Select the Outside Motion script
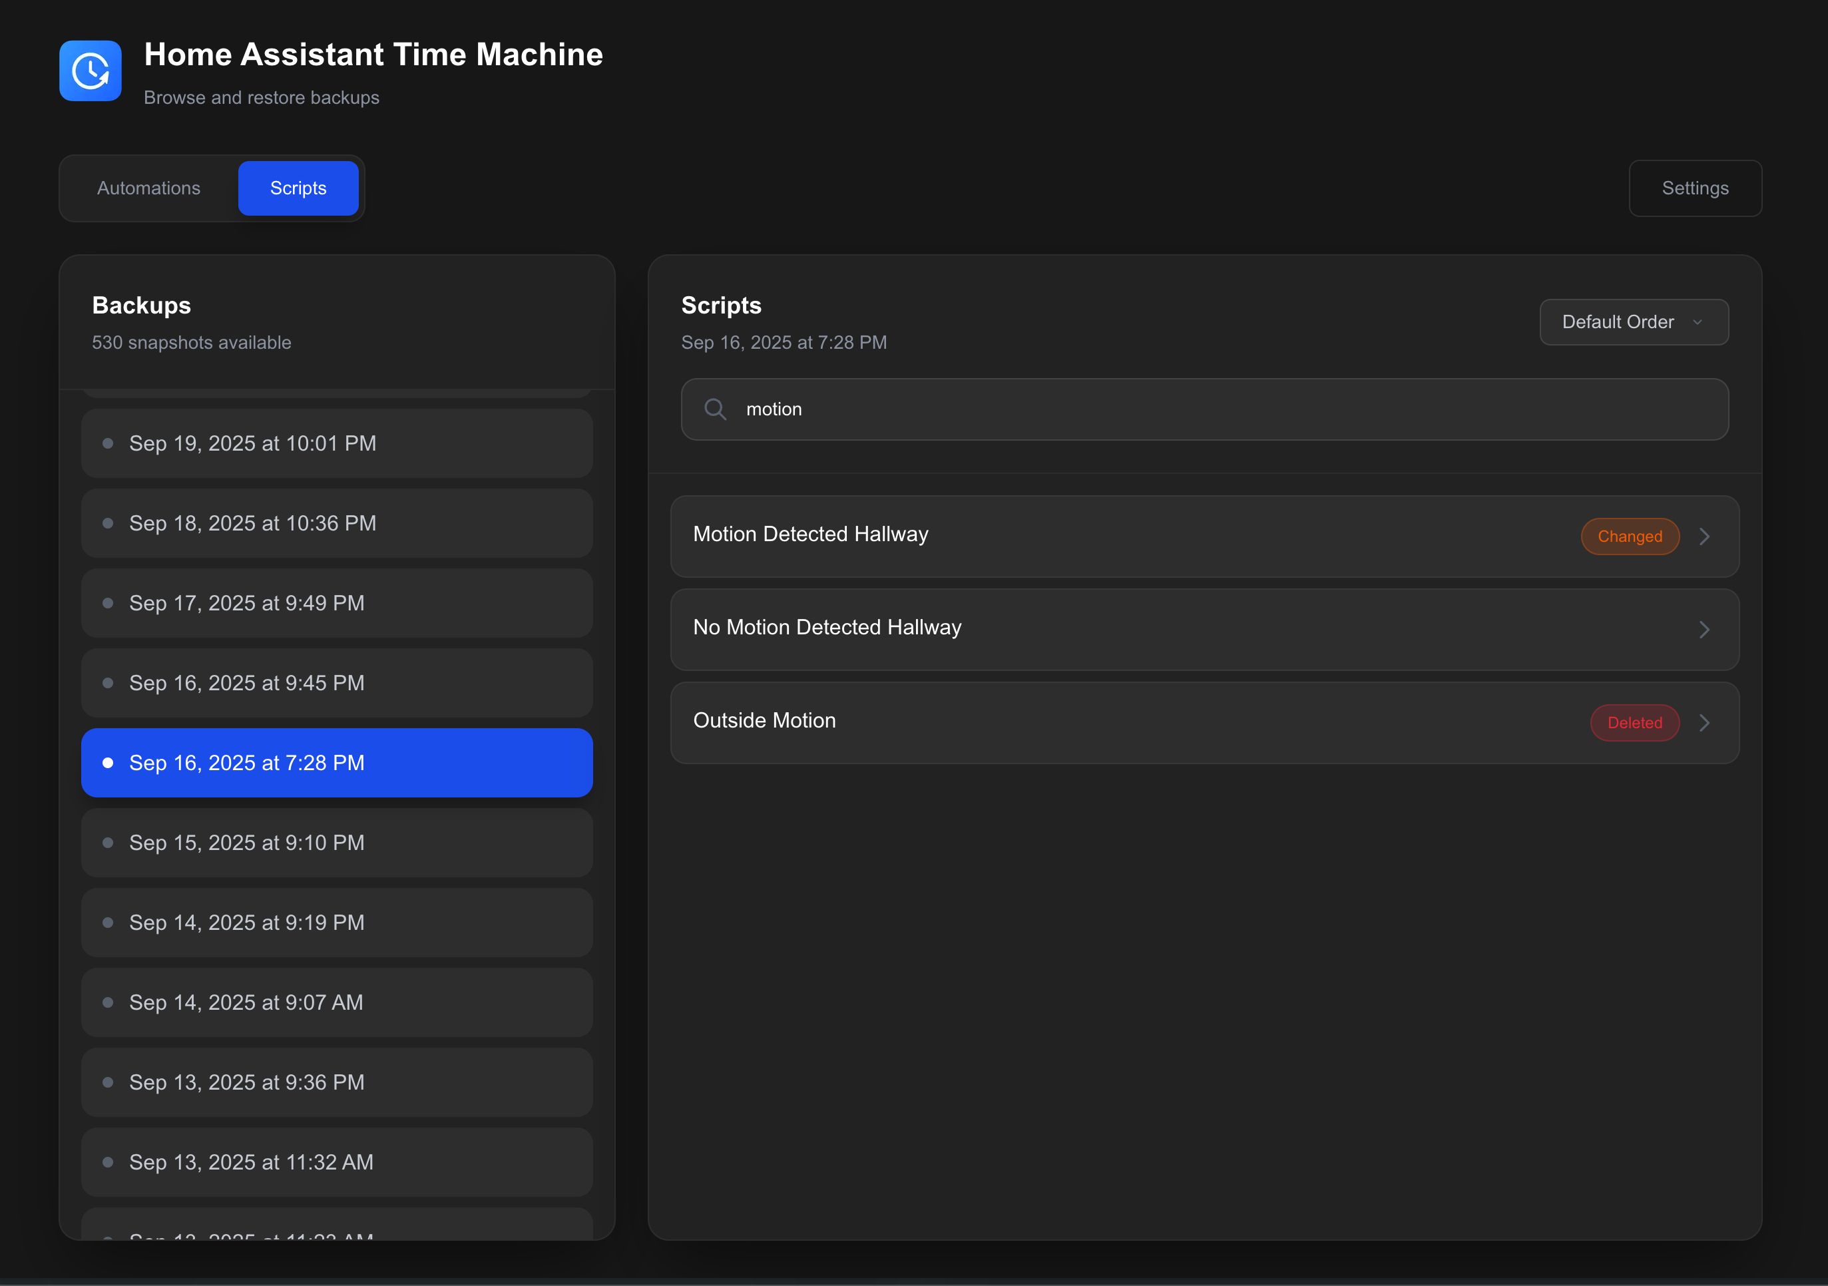The image size is (1828, 1286). click(1205, 723)
